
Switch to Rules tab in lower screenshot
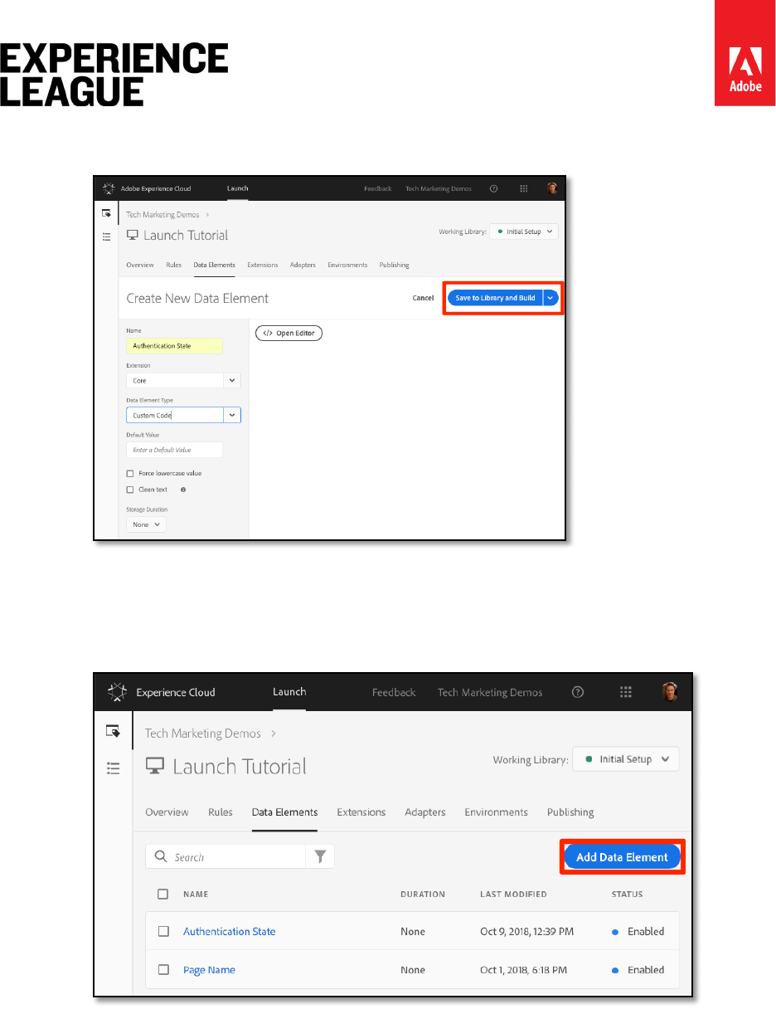click(x=221, y=812)
